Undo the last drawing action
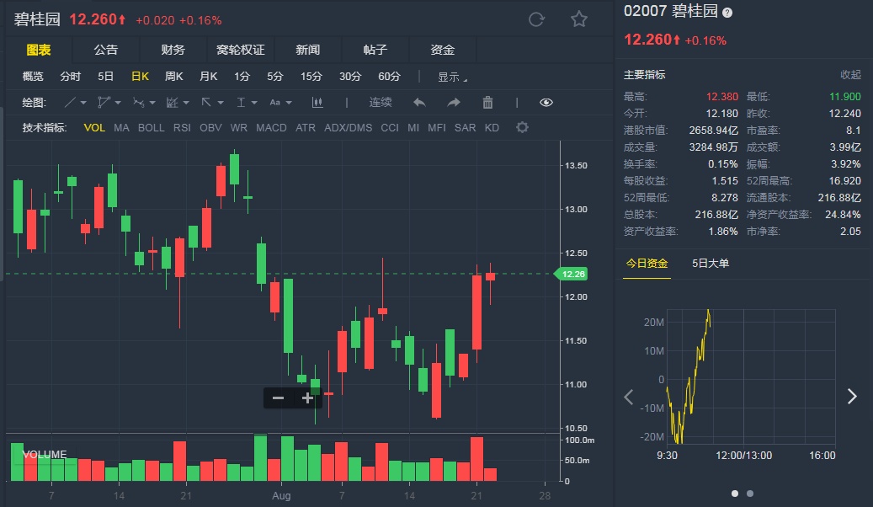The height and width of the screenshot is (507, 873). click(419, 103)
